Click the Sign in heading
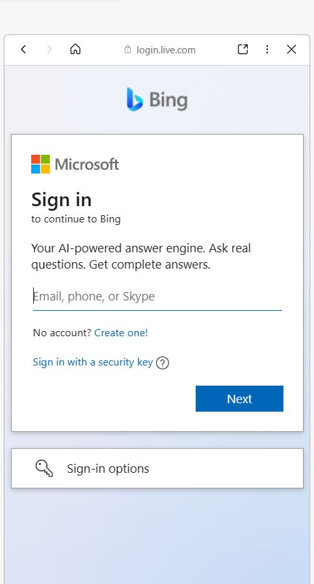Image resolution: width=314 pixels, height=584 pixels. click(62, 200)
